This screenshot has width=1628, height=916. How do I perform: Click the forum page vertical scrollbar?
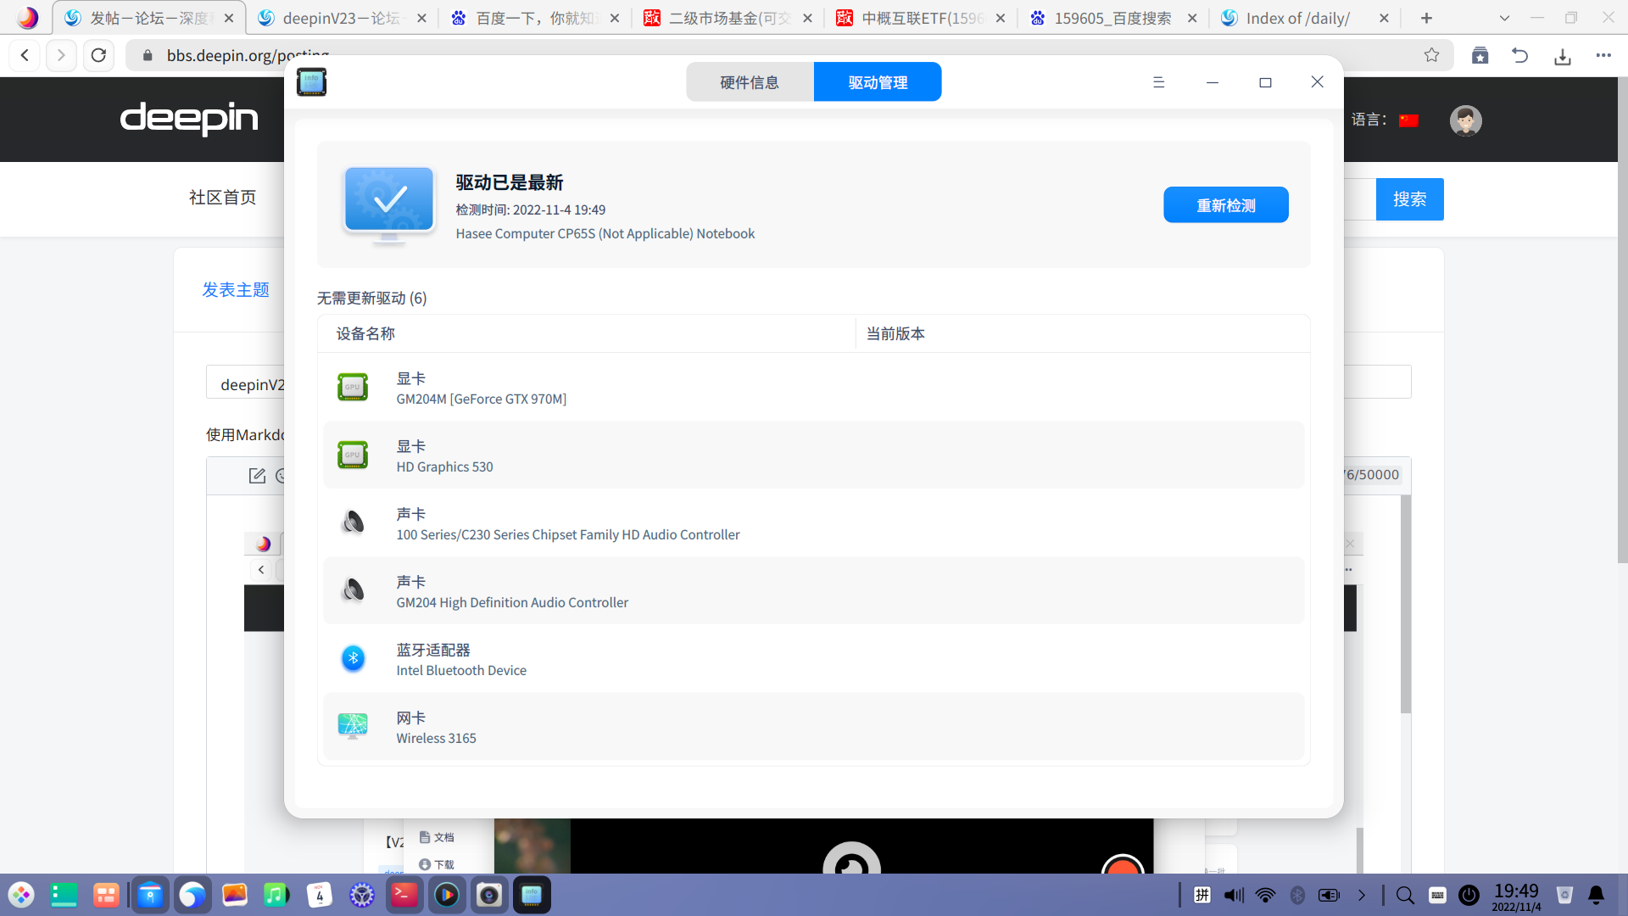(x=1622, y=322)
